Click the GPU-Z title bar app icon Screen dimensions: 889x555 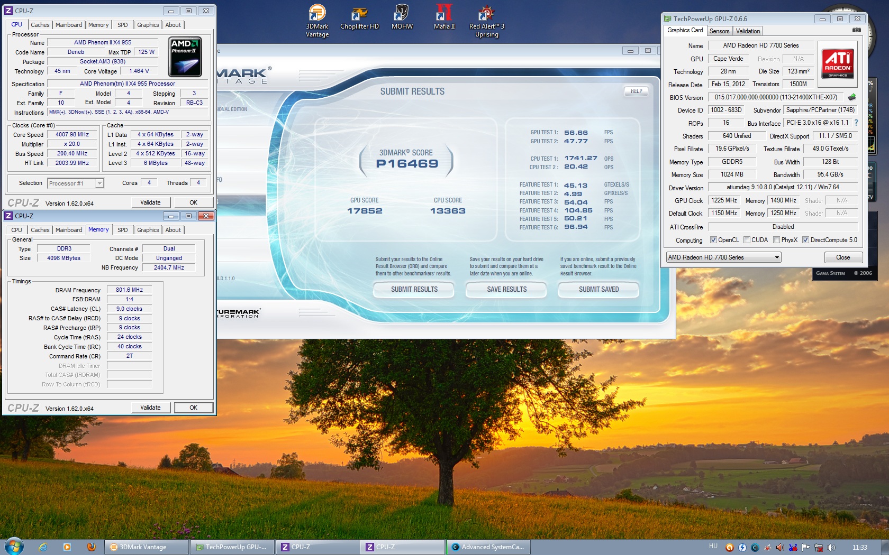(668, 18)
